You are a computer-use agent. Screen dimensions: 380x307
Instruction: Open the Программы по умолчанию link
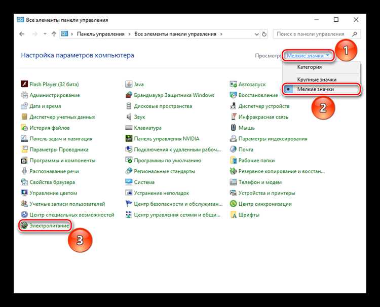click(x=168, y=161)
